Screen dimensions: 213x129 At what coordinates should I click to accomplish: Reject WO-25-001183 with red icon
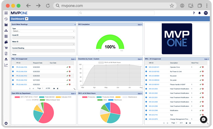pos(203,72)
